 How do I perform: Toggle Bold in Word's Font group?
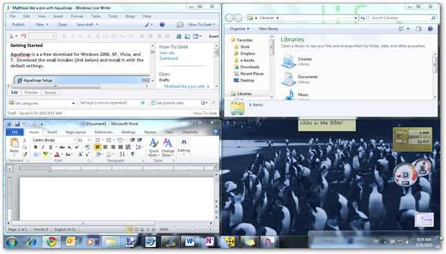click(x=35, y=147)
